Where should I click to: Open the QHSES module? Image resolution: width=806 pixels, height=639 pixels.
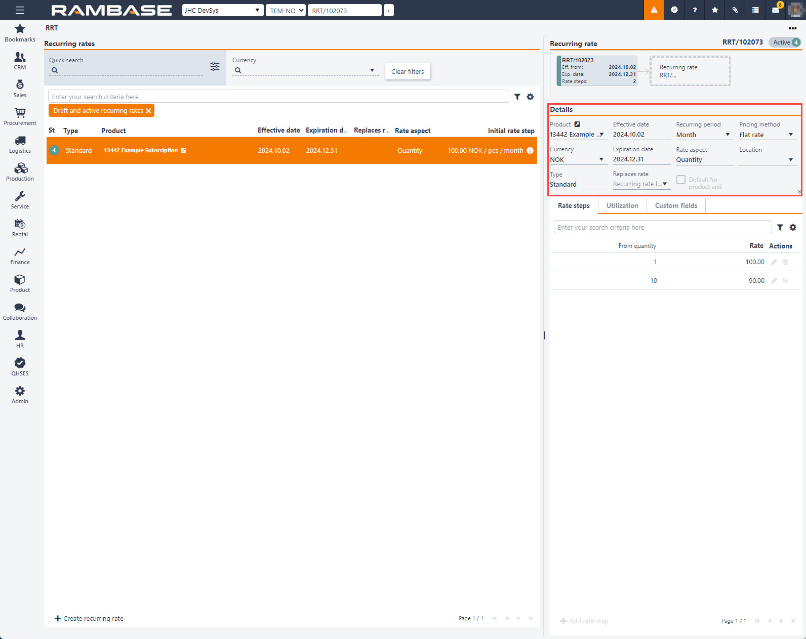coord(20,367)
